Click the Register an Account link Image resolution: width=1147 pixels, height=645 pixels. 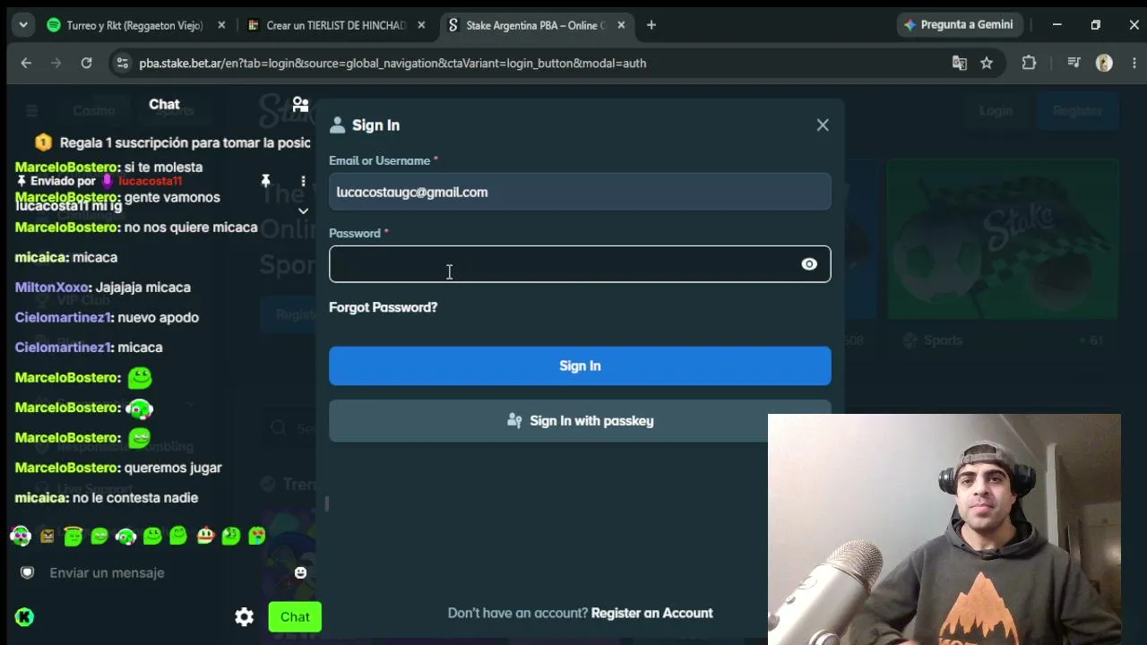(651, 613)
